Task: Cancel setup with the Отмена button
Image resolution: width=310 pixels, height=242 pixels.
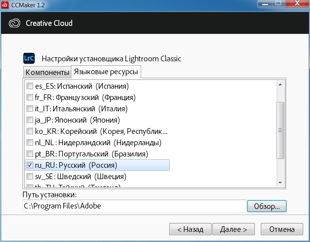Action: click(282, 229)
